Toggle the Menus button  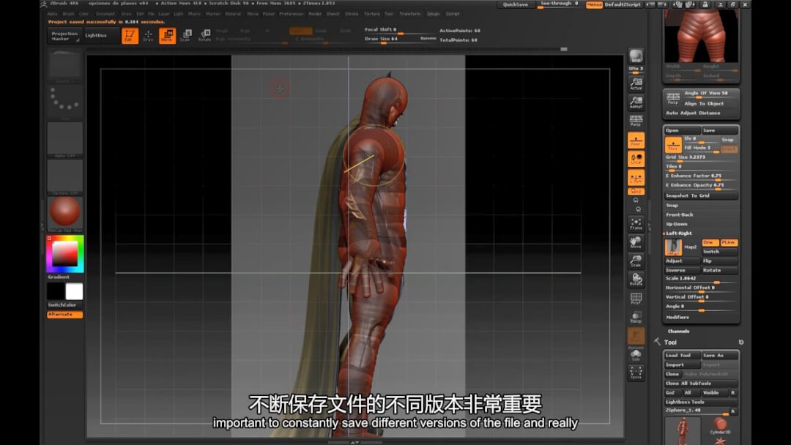click(x=594, y=4)
